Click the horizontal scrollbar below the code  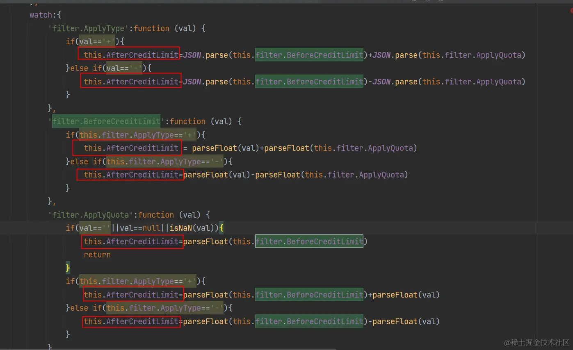(168, 349)
